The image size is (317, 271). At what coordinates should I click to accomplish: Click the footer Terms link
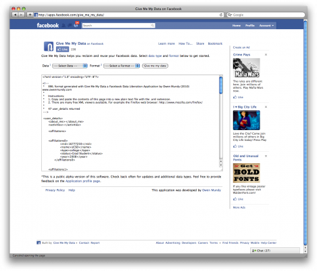[214, 243]
